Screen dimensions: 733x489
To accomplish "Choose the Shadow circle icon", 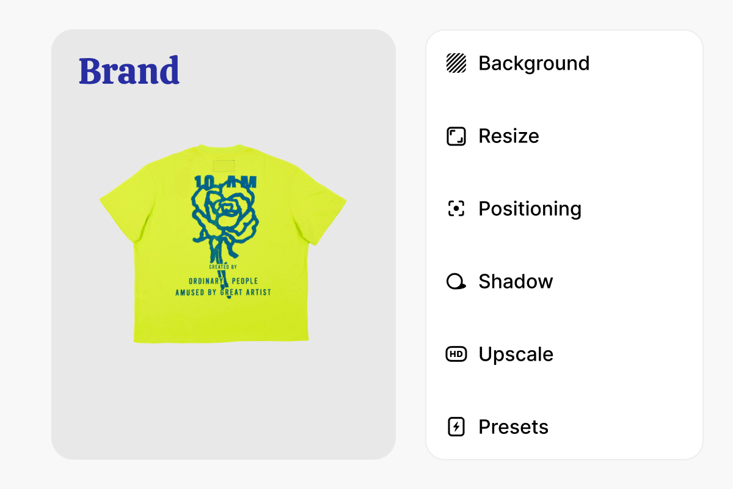I will (456, 281).
